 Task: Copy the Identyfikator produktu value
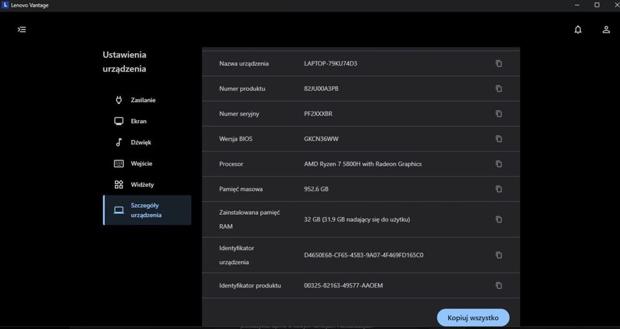pyautogui.click(x=498, y=285)
